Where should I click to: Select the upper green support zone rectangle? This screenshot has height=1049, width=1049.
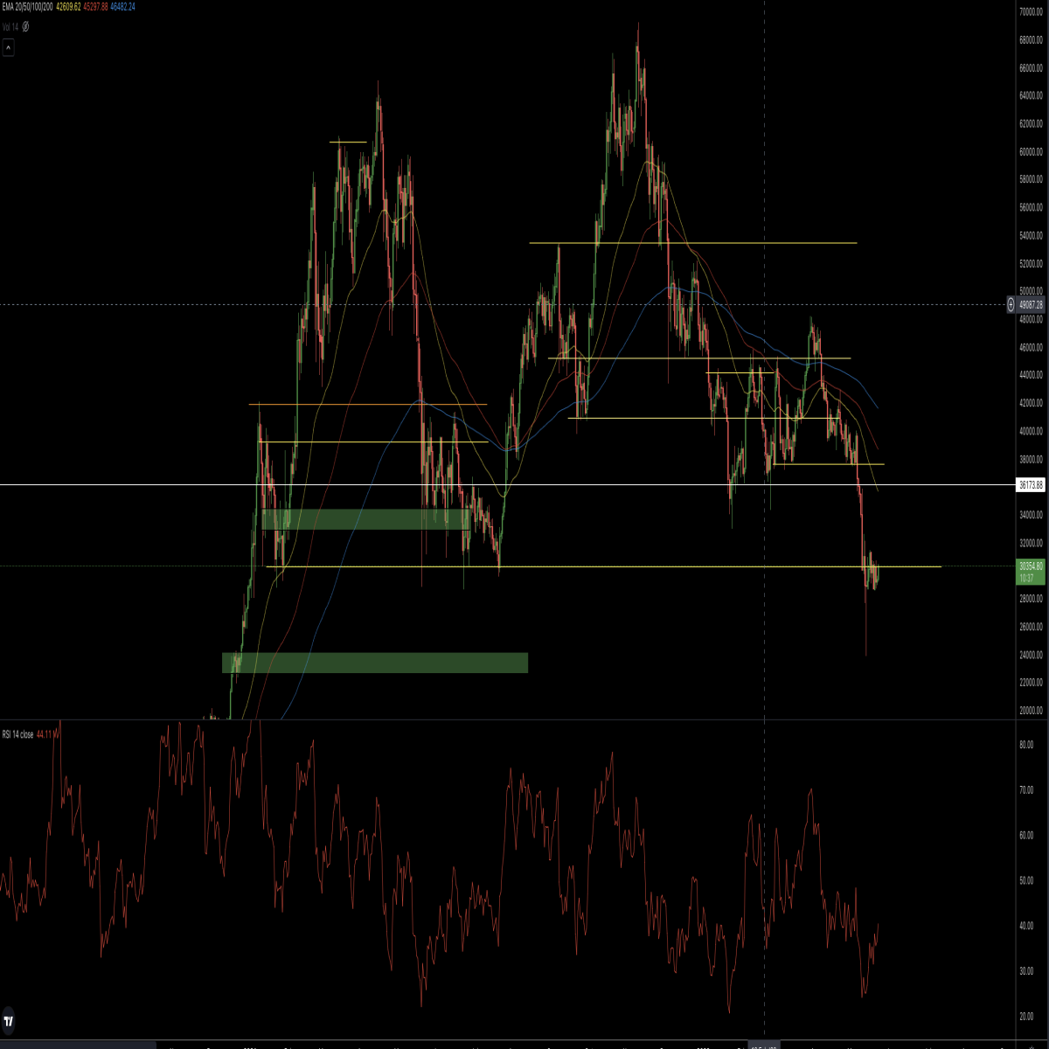(x=366, y=519)
